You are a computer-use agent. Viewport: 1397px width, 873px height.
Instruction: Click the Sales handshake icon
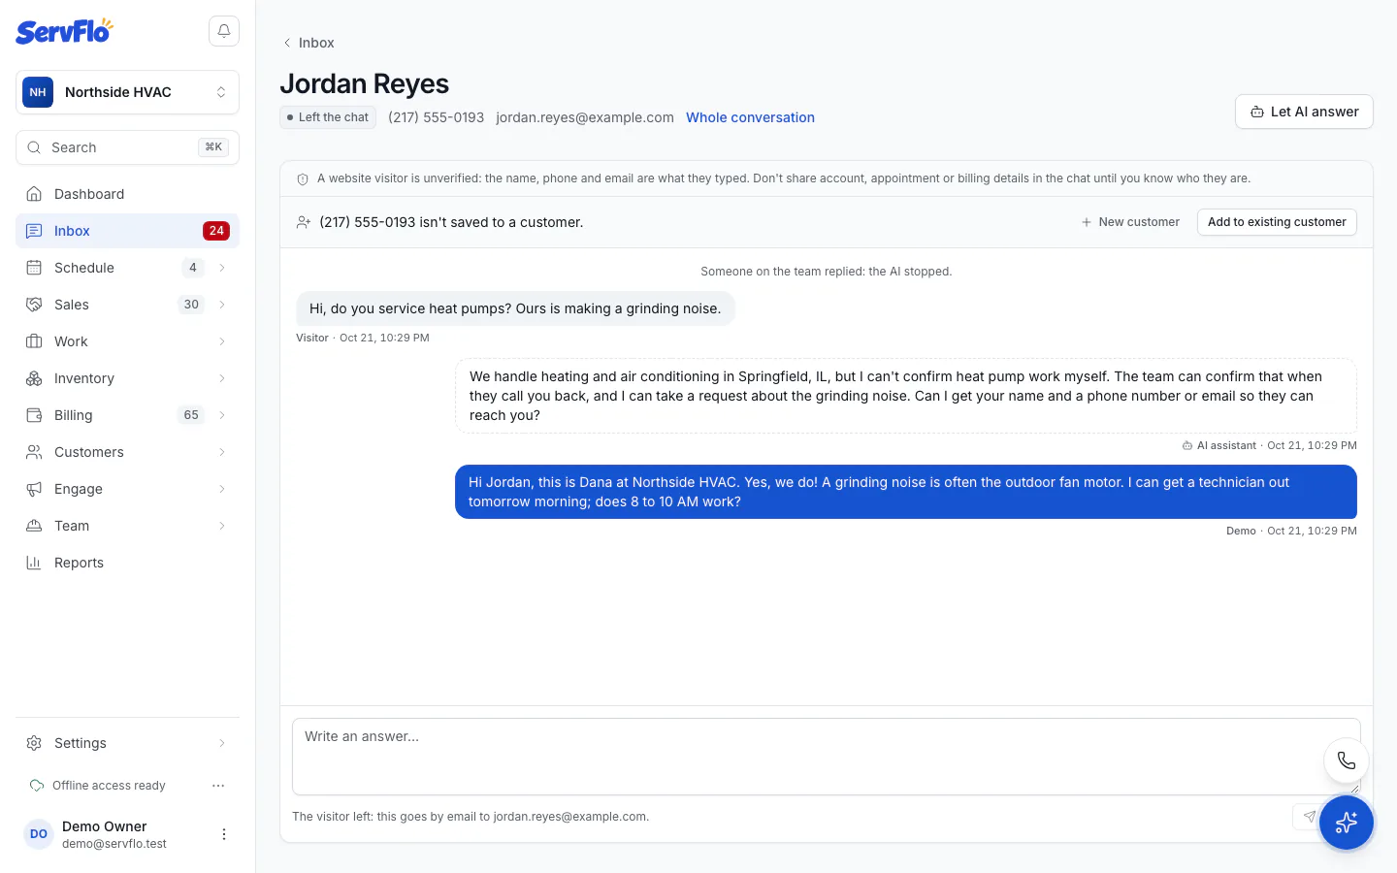click(34, 305)
